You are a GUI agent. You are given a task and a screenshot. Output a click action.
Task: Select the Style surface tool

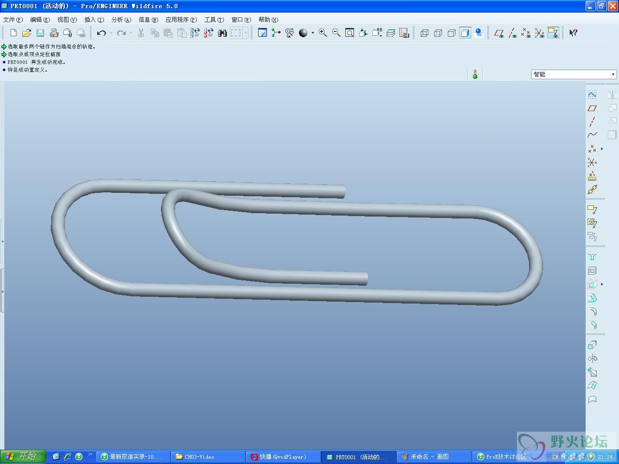[592, 399]
